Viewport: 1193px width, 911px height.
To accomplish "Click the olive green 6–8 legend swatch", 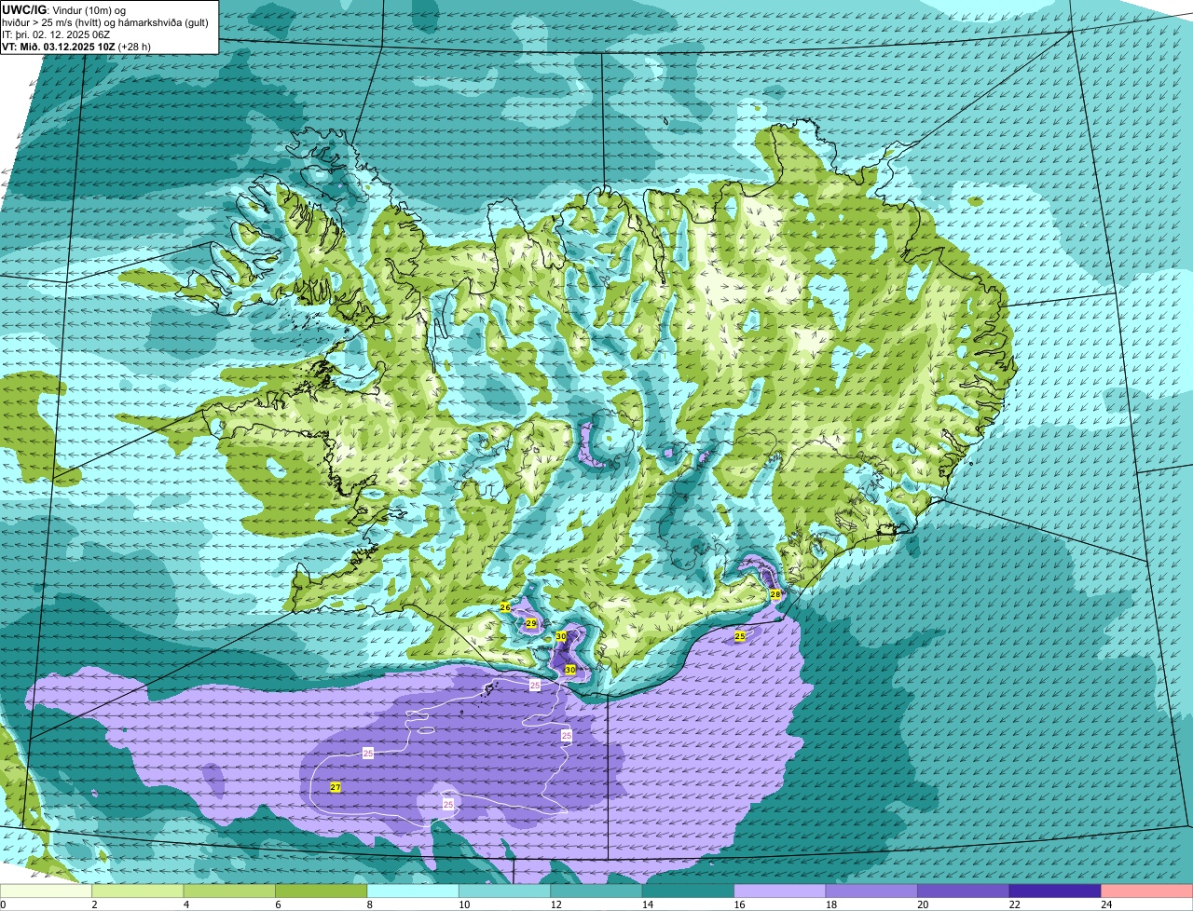I will tap(322, 891).
